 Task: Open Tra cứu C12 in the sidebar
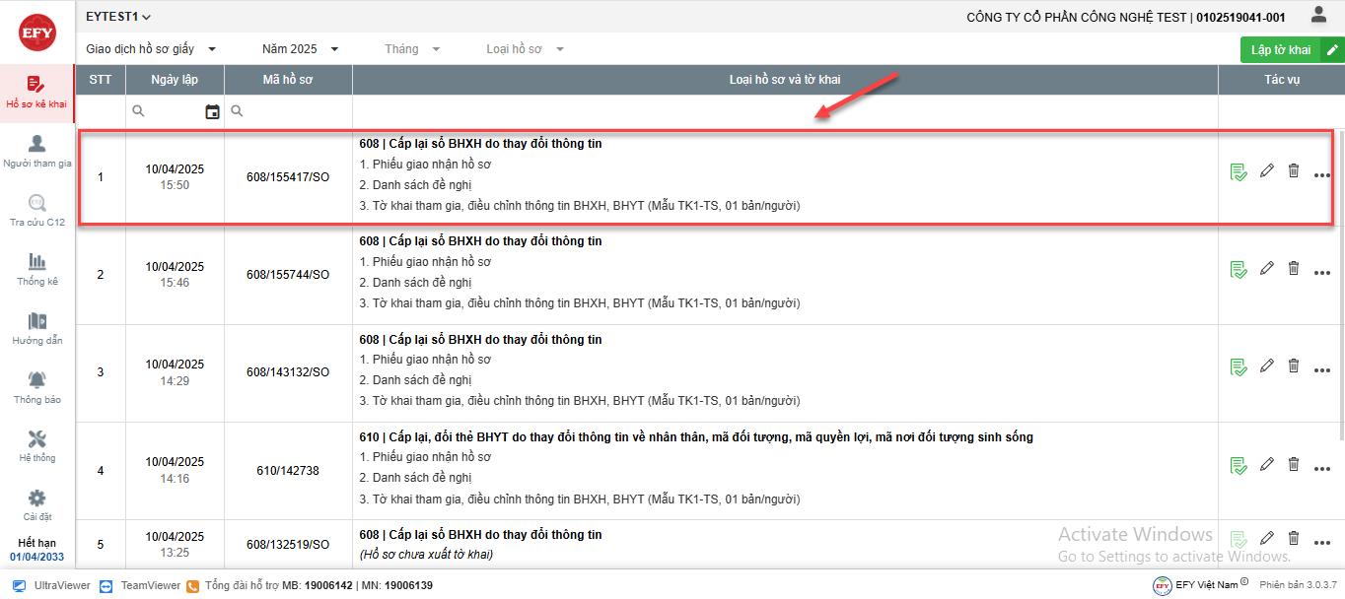coord(37,210)
